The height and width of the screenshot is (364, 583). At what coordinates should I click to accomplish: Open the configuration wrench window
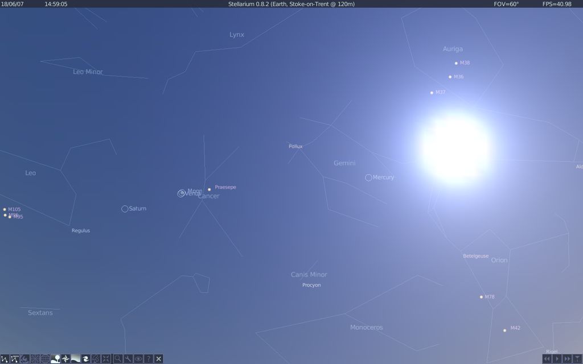pyautogui.click(x=128, y=359)
